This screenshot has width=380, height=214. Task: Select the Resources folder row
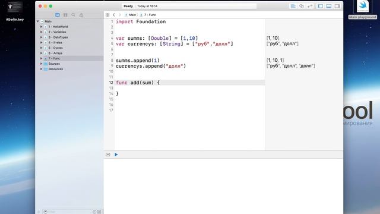(x=56, y=69)
